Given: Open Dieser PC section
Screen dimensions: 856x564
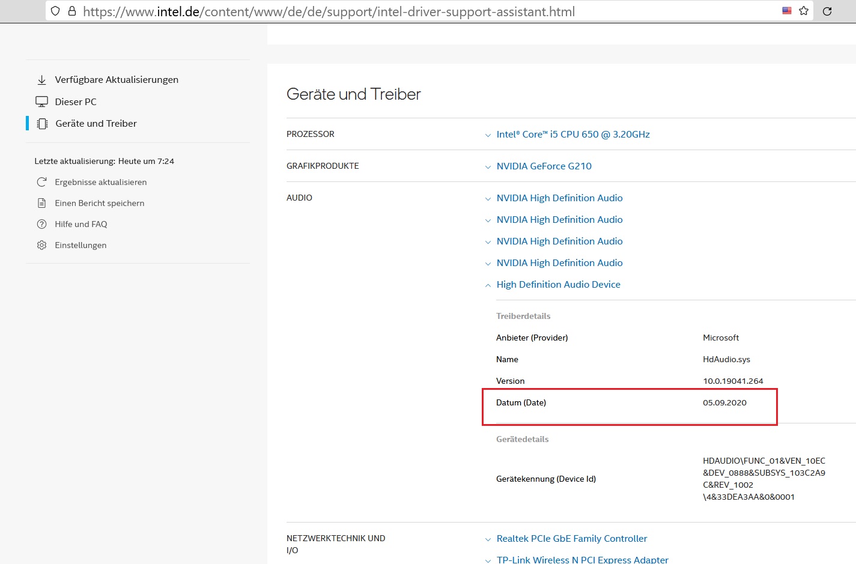Looking at the screenshot, I should [x=76, y=102].
